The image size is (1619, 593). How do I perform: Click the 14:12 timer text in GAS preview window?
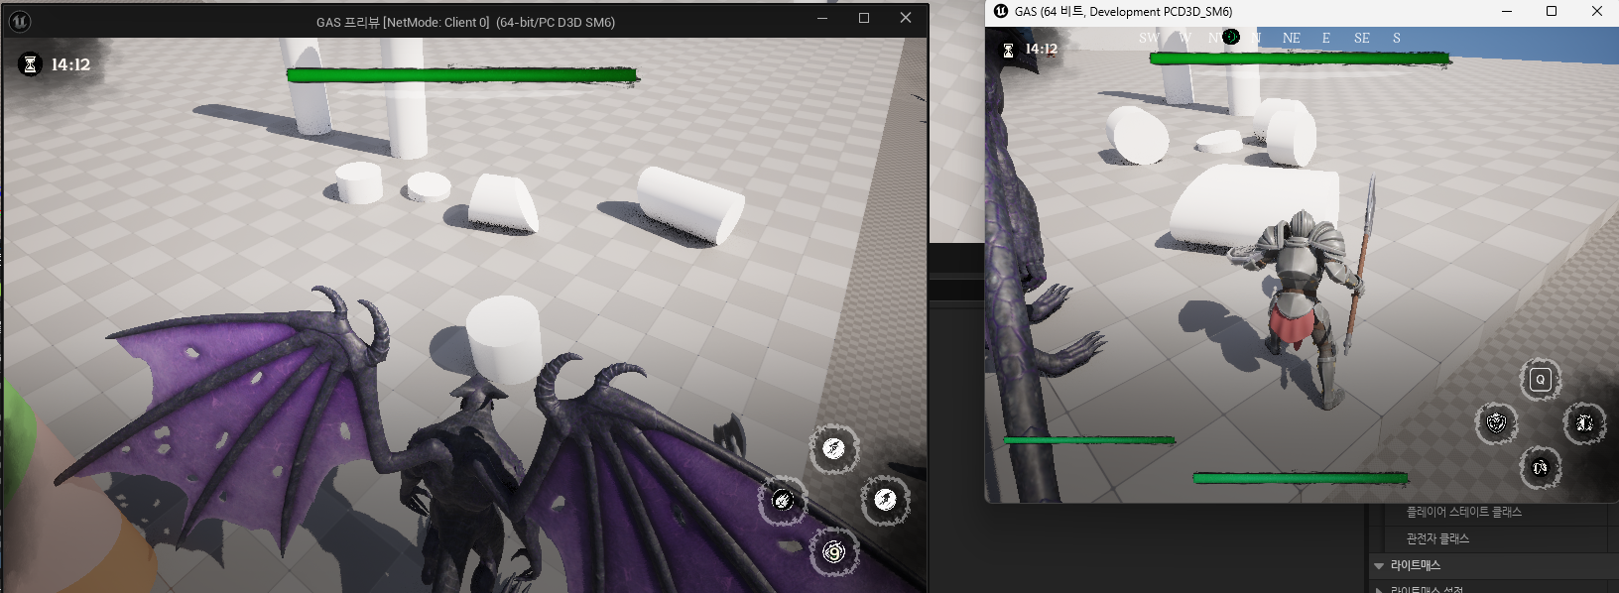click(x=70, y=64)
